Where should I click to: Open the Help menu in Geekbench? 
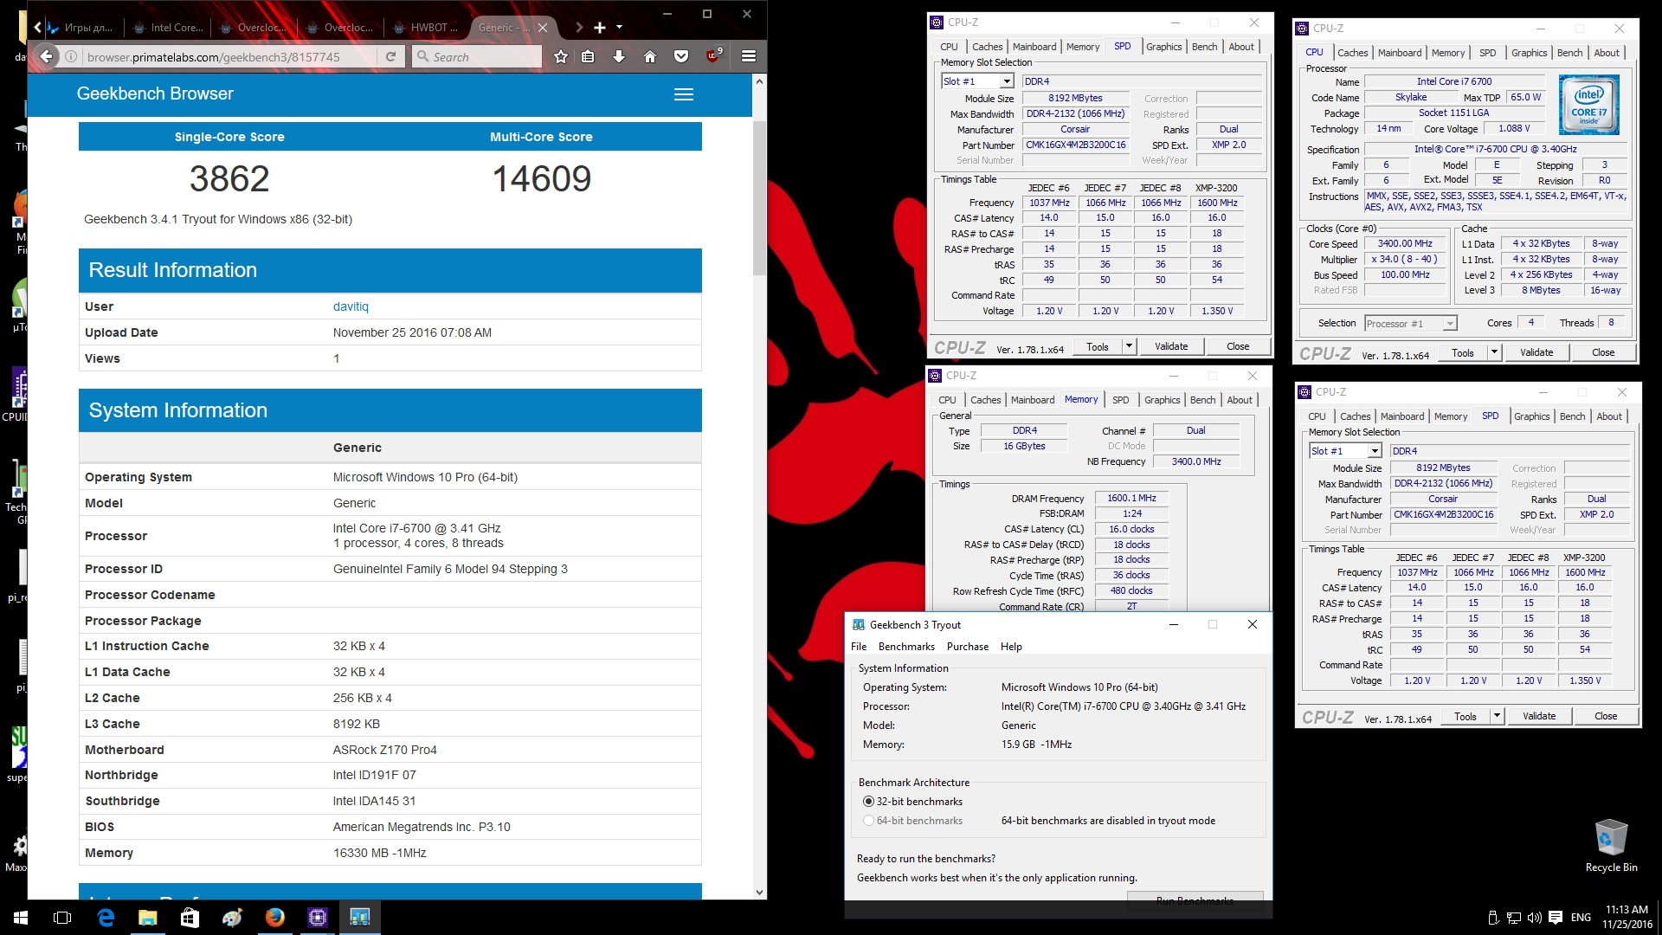click(x=1011, y=647)
